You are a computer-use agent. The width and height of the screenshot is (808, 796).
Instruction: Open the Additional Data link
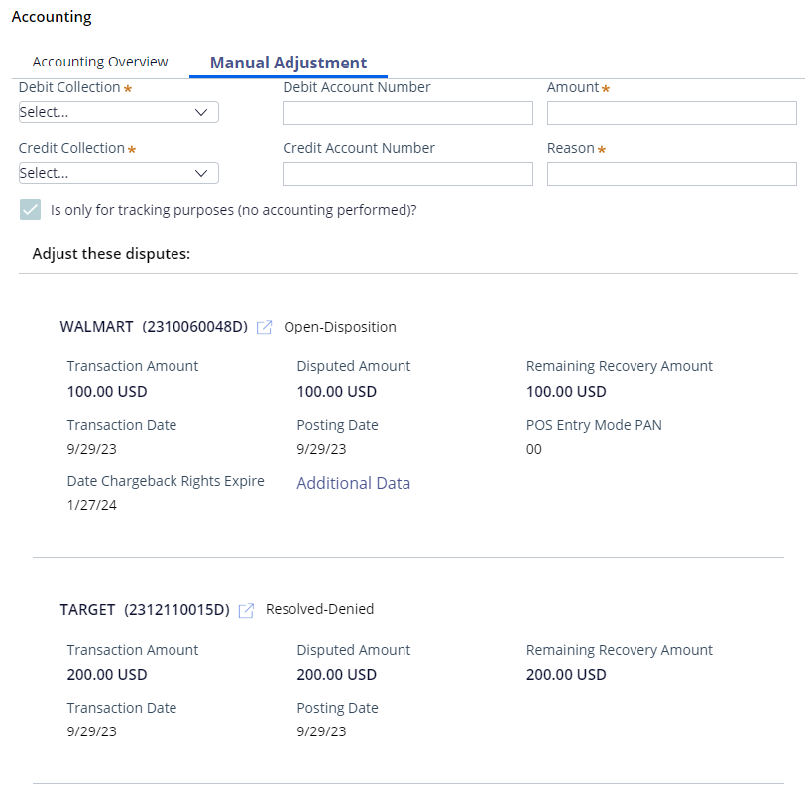click(x=354, y=483)
